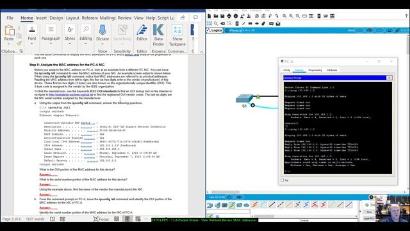Click Show Taskpane ribbon icon
Image resolution: width=410 pixels, height=231 pixels.
177,30
